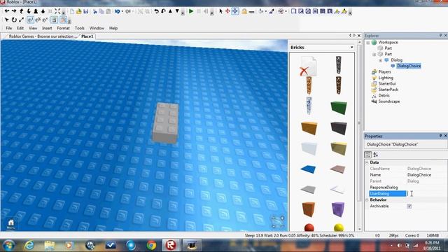This screenshot has width=448, height=252.
Task: Click the Categorized view icon in Properties
Action: (x=368, y=155)
